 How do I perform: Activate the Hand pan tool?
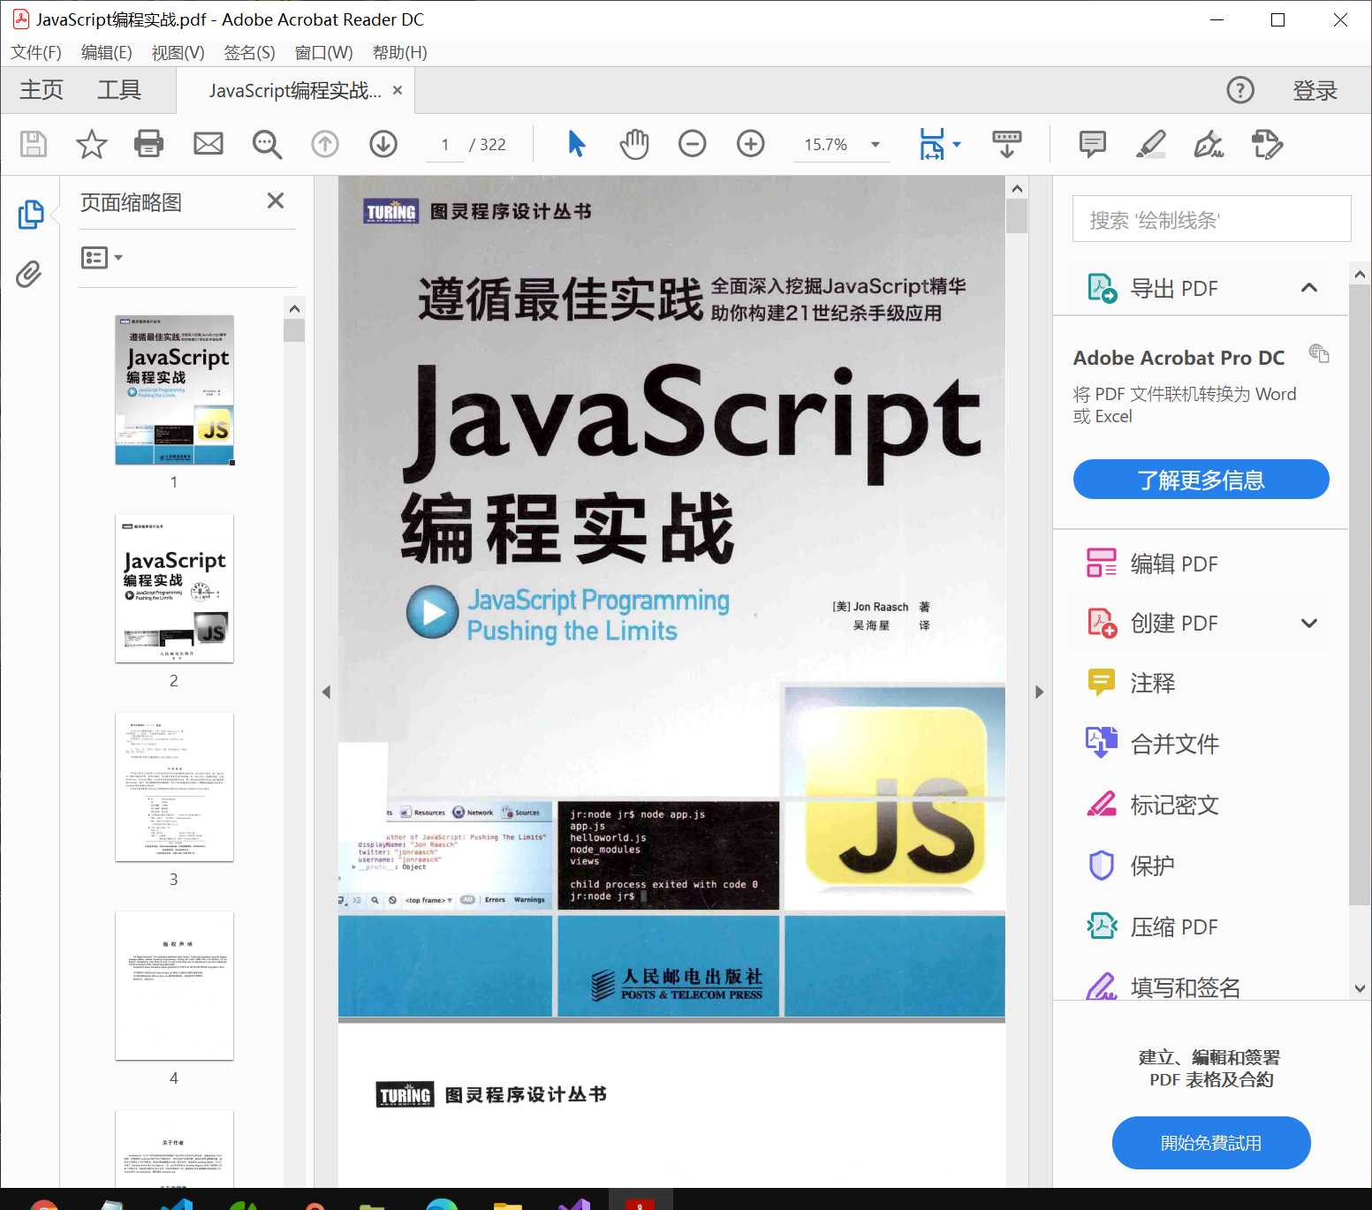coord(634,144)
